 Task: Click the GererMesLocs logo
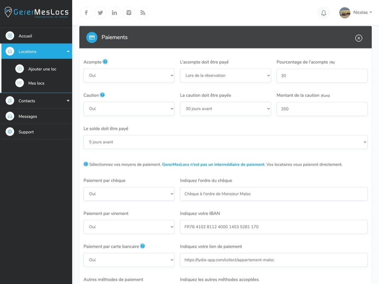pyautogui.click(x=36, y=12)
